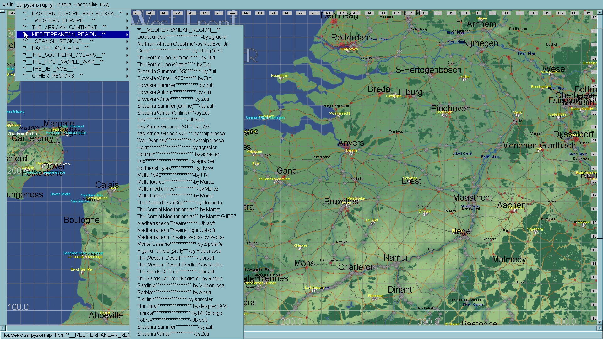603x339 pixels.
Task: Click the Haamstede airfield icon
Action: [280, 78]
